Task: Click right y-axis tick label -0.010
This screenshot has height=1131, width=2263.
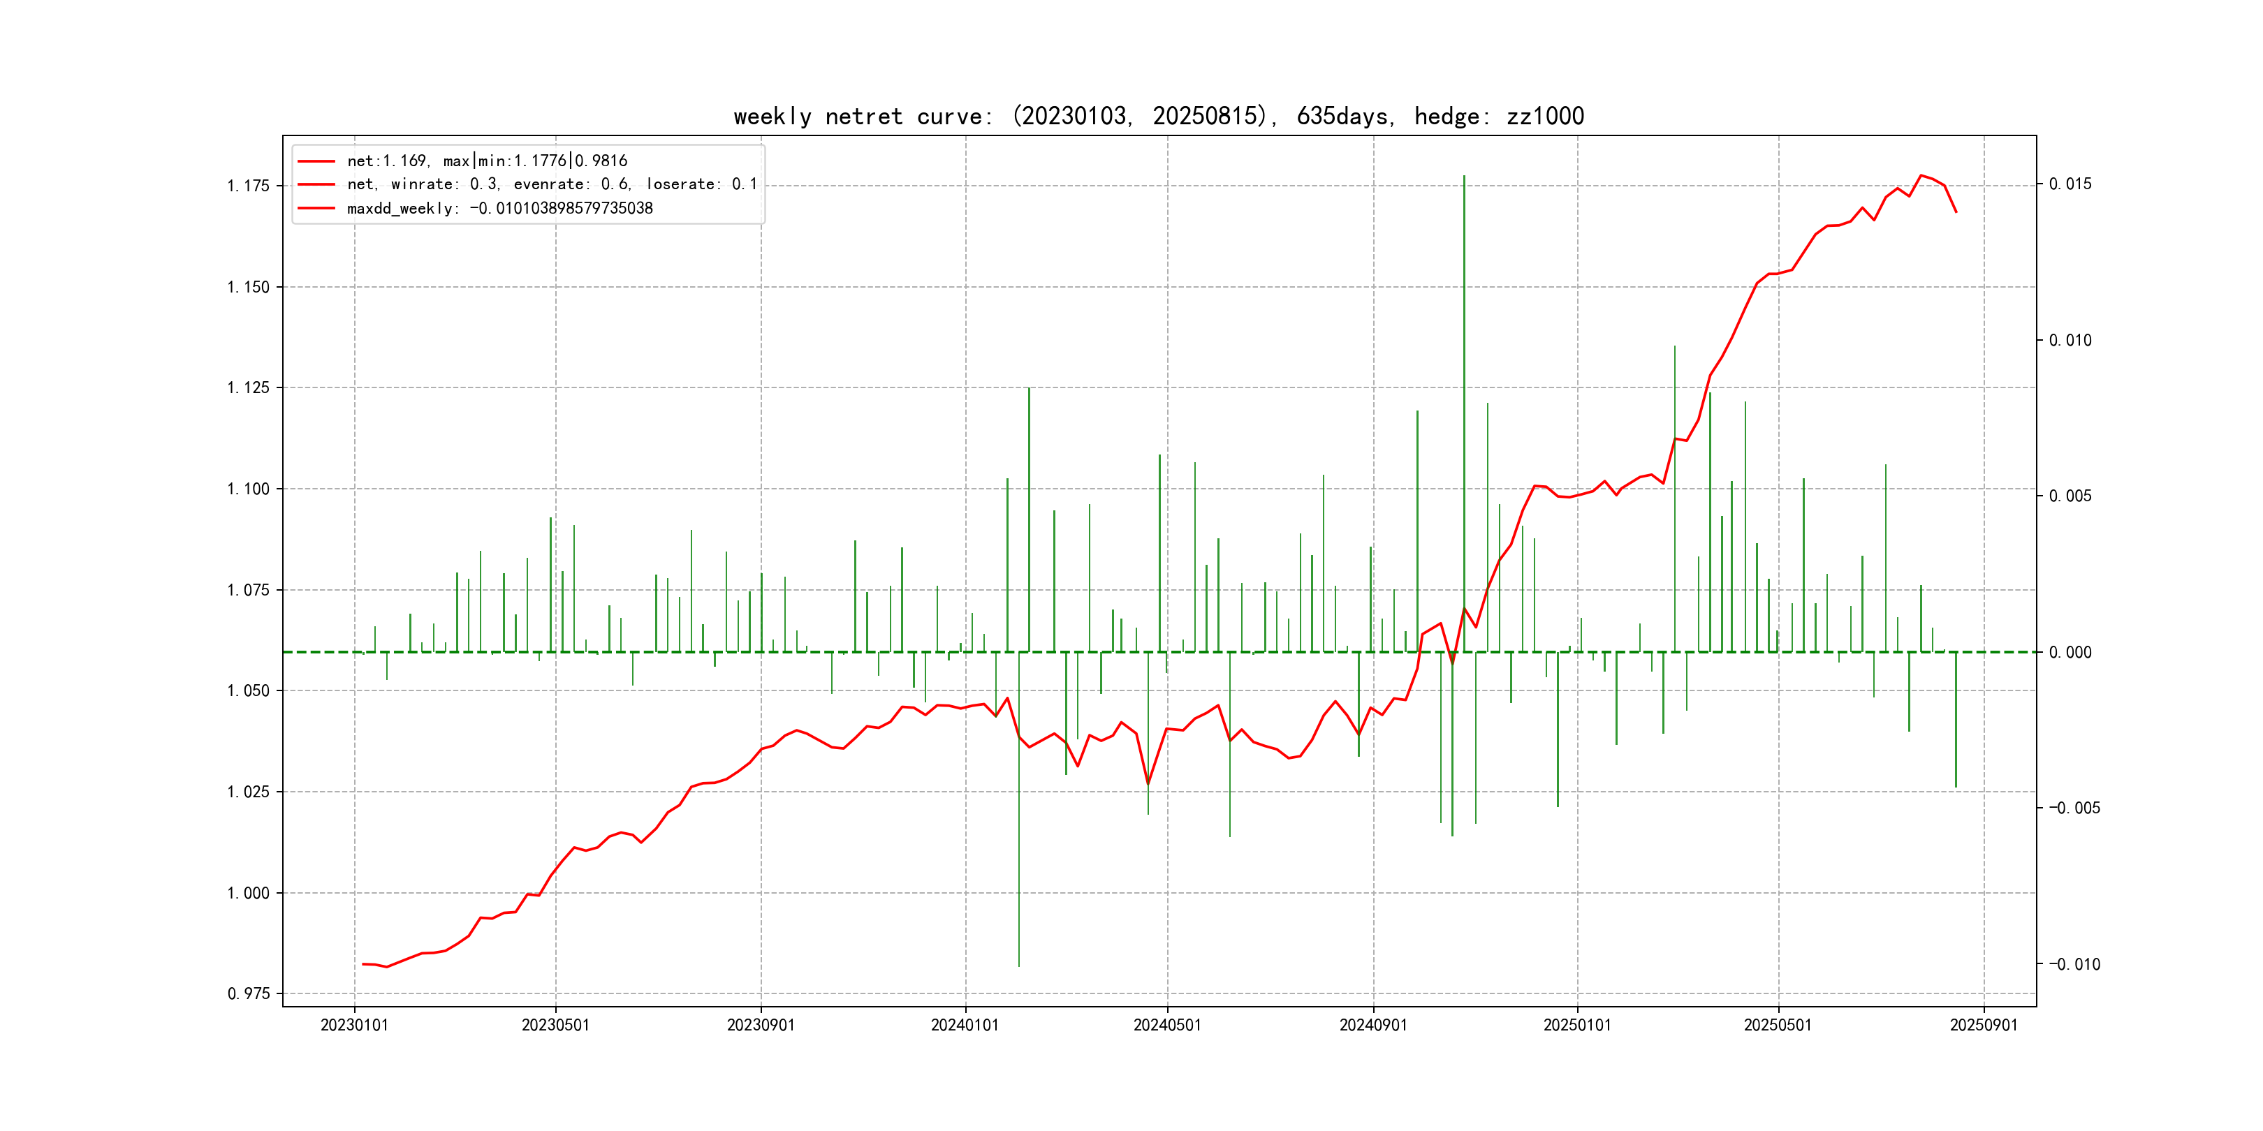Action: [x=2074, y=964]
